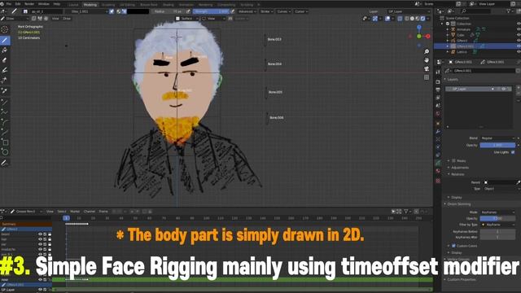
Task: Click the Parent field eyedropper icon
Action: coord(518,182)
